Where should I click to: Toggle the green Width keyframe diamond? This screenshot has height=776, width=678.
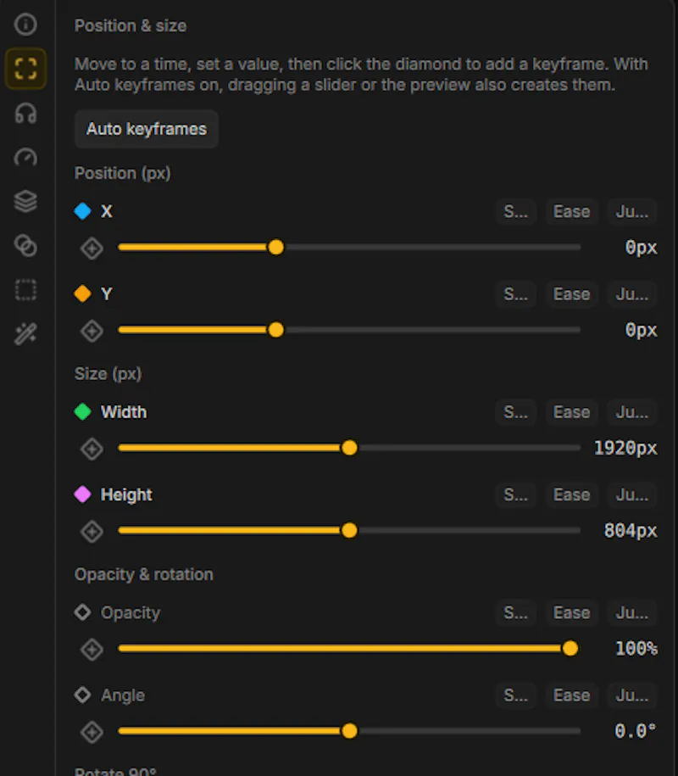click(82, 412)
